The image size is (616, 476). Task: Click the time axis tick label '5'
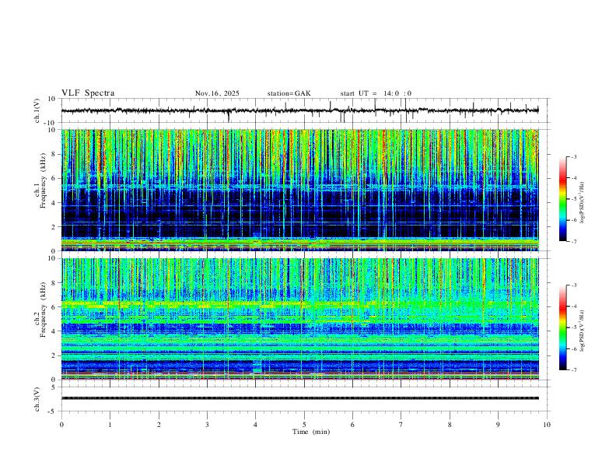[304, 425]
